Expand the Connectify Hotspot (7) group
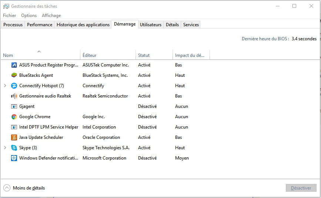This screenshot has width=321, height=198. click(5, 86)
